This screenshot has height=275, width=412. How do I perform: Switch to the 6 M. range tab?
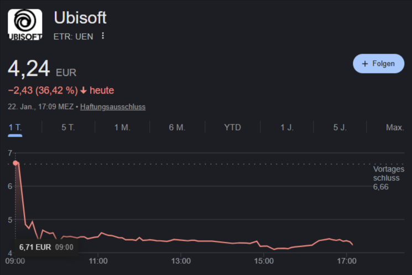tap(177, 127)
